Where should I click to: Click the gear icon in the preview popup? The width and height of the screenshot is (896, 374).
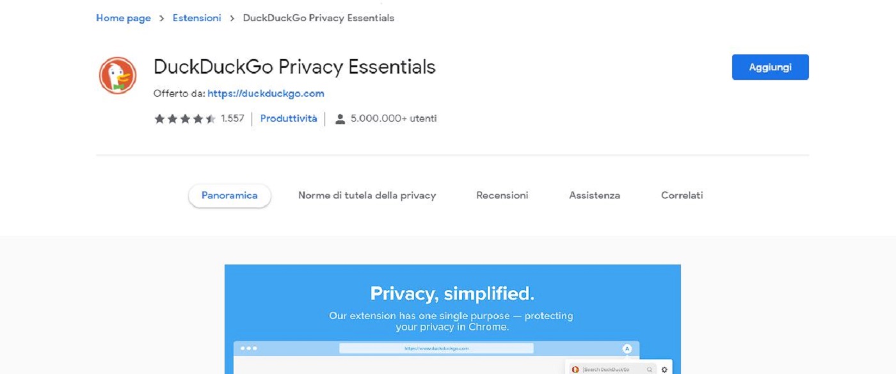(664, 370)
